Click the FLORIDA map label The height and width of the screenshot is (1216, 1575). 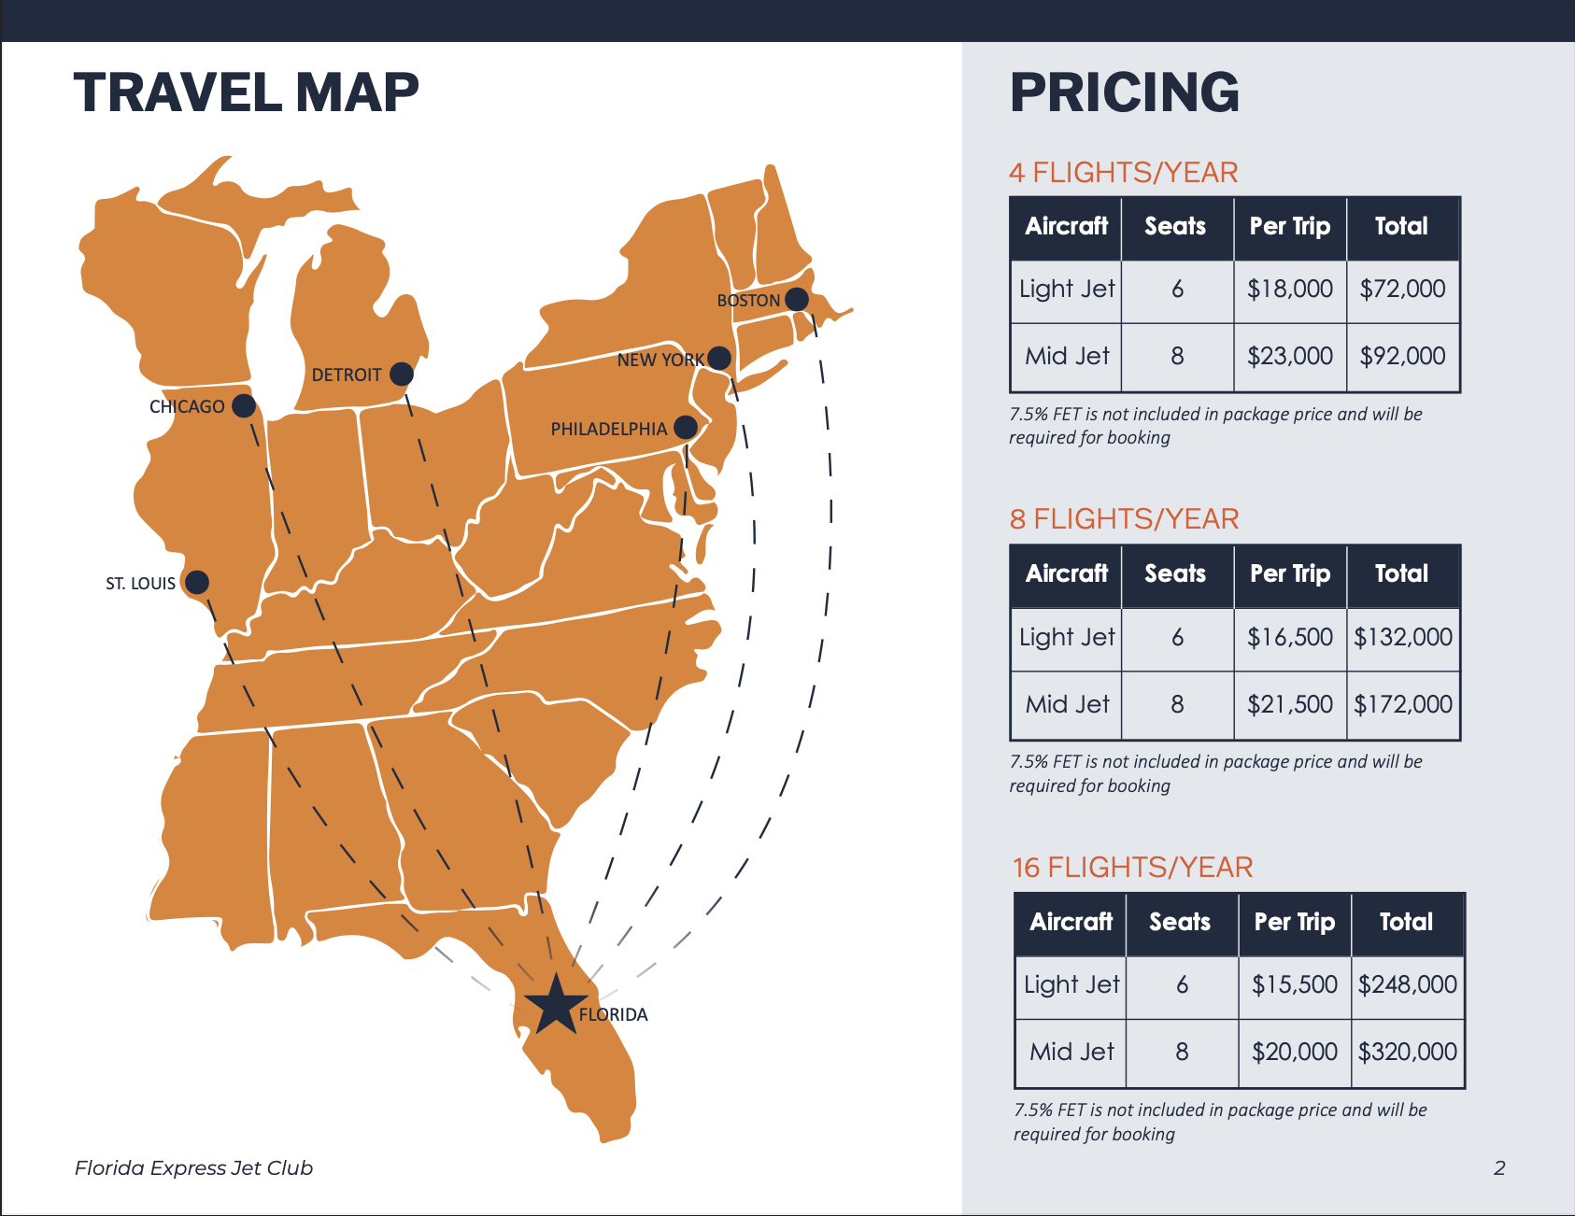coord(613,1015)
